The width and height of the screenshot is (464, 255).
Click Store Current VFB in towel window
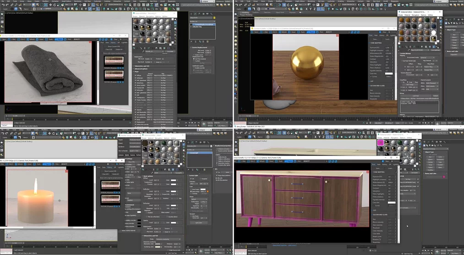pos(114,46)
